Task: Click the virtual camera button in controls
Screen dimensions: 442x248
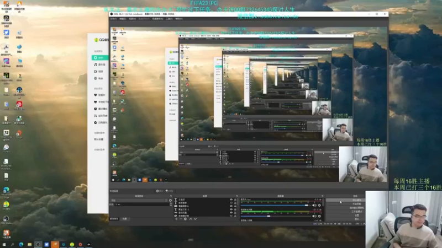Action: (x=346, y=208)
